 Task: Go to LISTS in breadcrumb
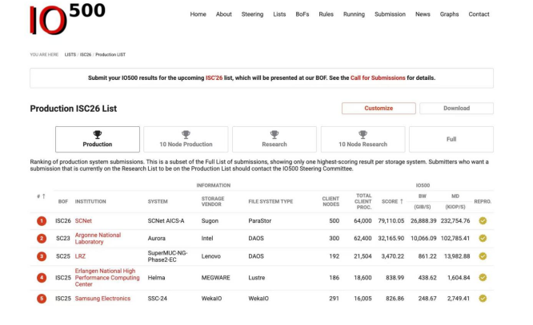[70, 54]
